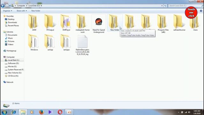Launch Opera from the taskbar
This screenshot has width=204, height=115.
pyautogui.click(x=60, y=112)
